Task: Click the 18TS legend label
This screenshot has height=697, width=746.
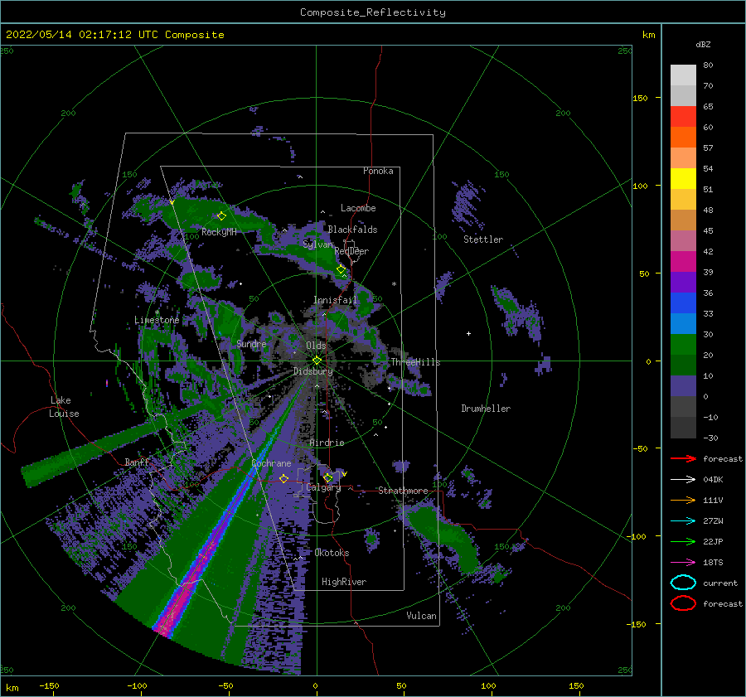Action: click(x=713, y=563)
